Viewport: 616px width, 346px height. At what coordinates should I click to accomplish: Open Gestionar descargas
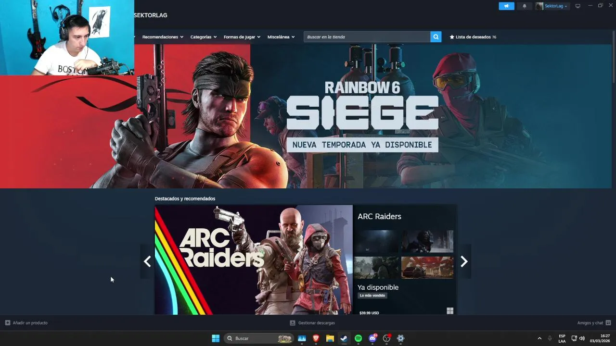(x=312, y=323)
